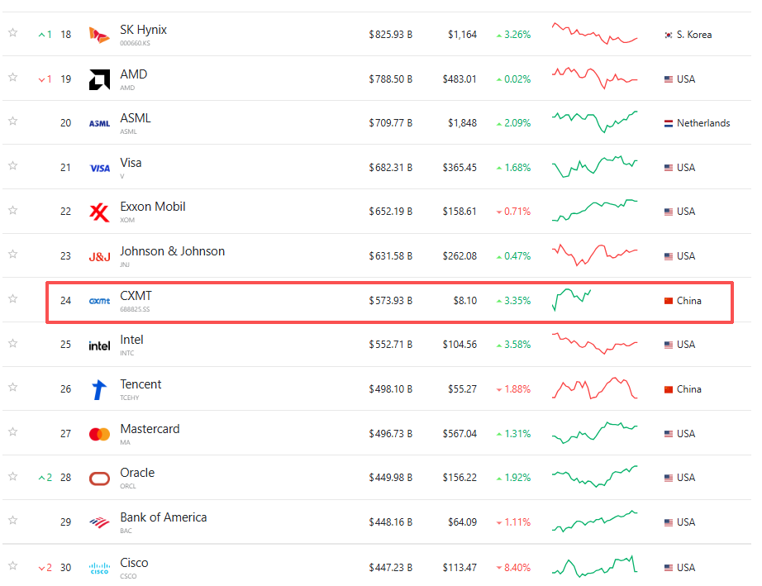Click Bank of America's star icon
Viewport: 762px width, 586px height.
pyautogui.click(x=13, y=521)
